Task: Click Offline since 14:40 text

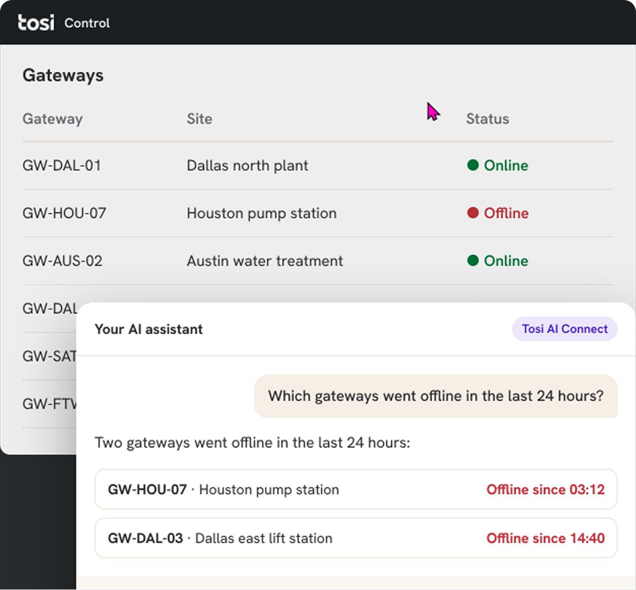Action: 545,538
